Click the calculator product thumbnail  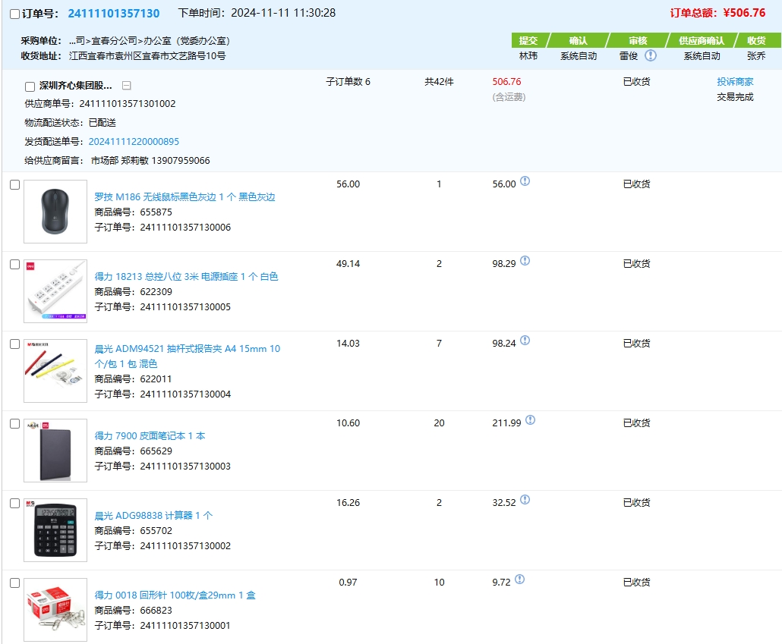[x=55, y=530]
